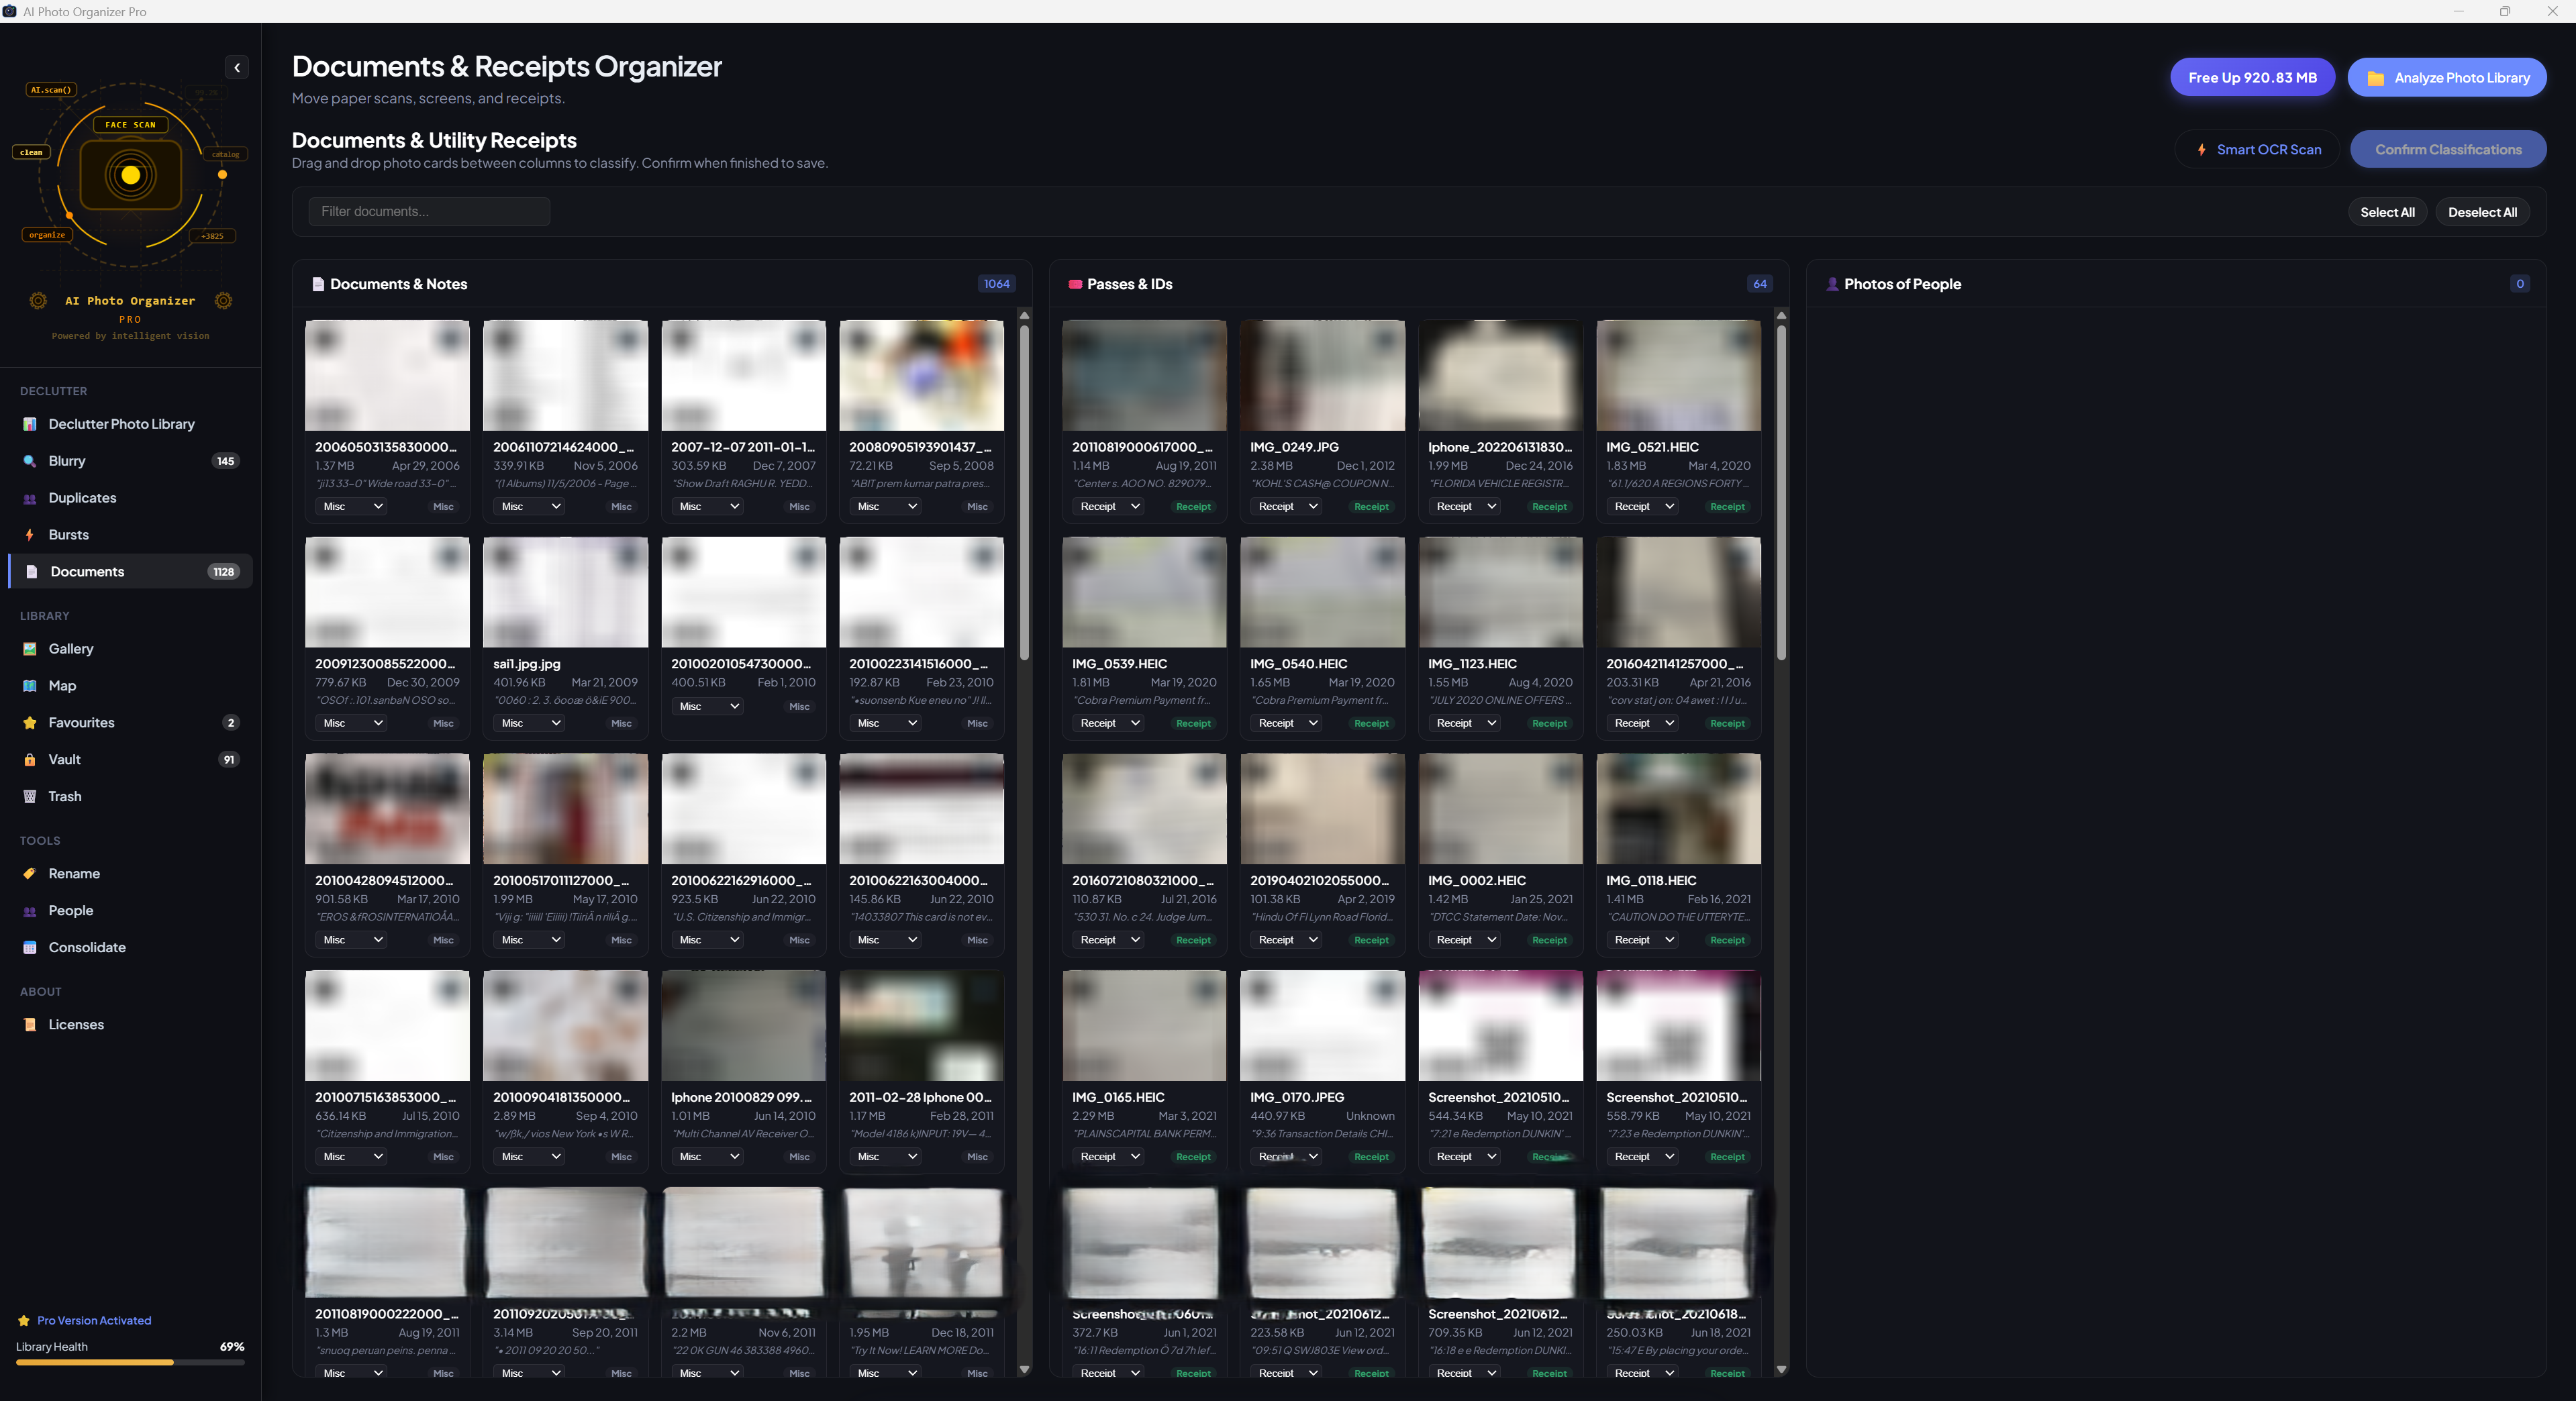
Task: Click the folder icon on Analyze Photo Library
Action: pos(2375,78)
